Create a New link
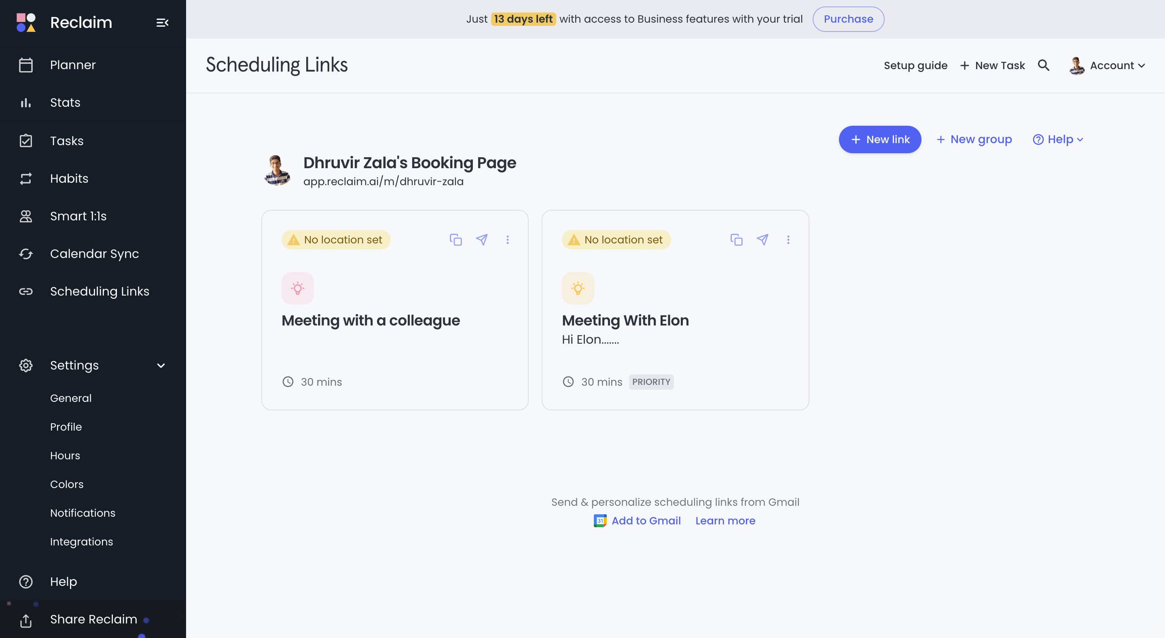The image size is (1165, 638). (x=880, y=139)
